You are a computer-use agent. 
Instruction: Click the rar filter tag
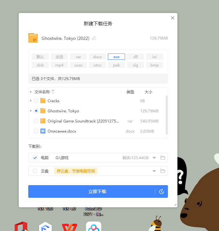[78, 57]
